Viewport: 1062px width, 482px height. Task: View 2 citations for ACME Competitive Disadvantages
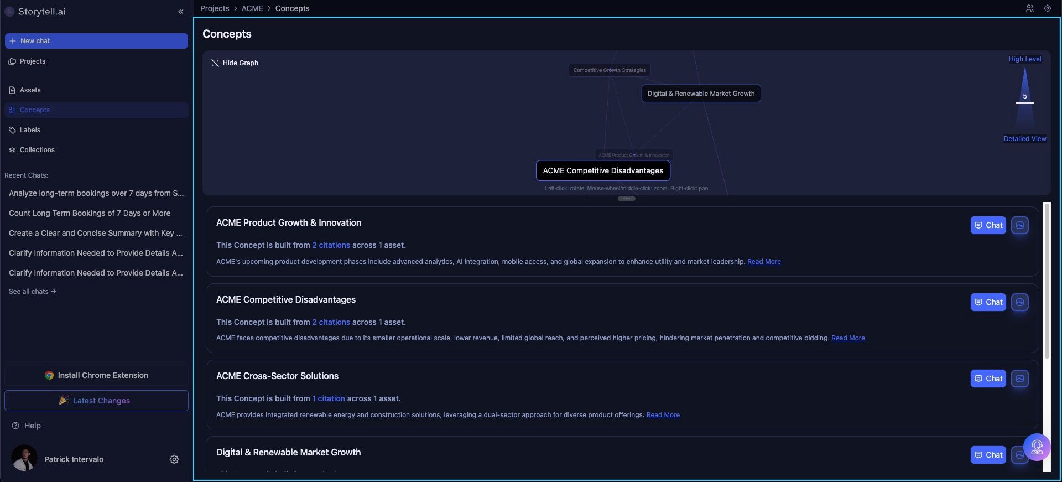point(331,322)
